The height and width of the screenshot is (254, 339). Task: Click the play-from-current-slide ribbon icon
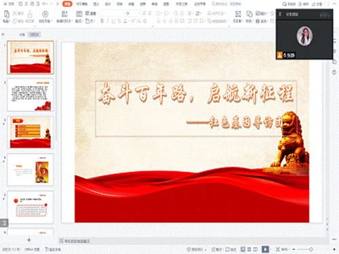(45, 14)
